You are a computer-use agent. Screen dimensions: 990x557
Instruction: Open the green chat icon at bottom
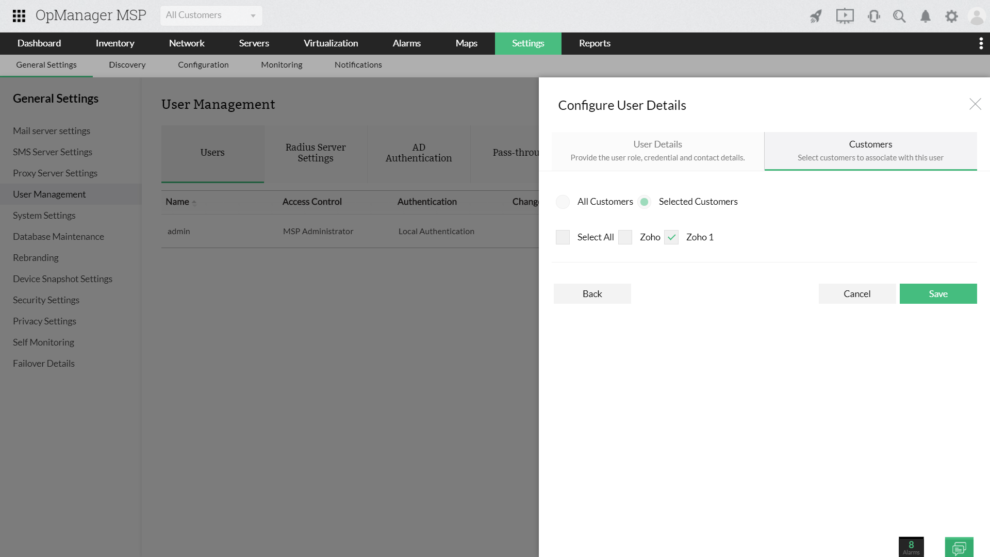[x=959, y=547]
